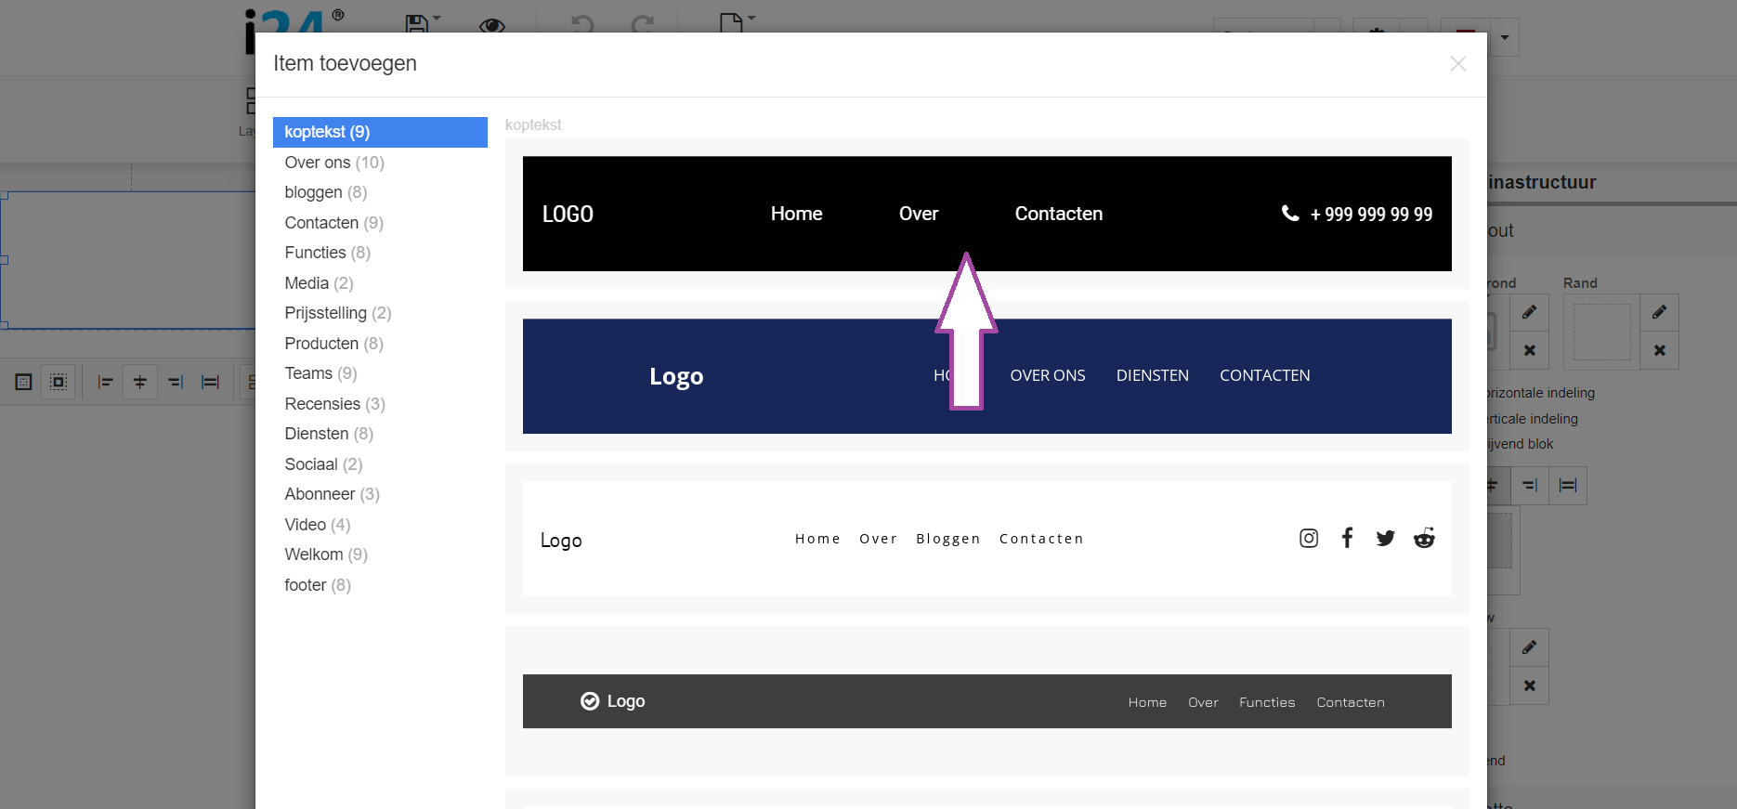
Task: Show the Diensten (8) templates
Action: point(330,434)
